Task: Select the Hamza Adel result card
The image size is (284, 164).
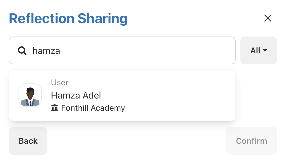Action: pos(122,95)
